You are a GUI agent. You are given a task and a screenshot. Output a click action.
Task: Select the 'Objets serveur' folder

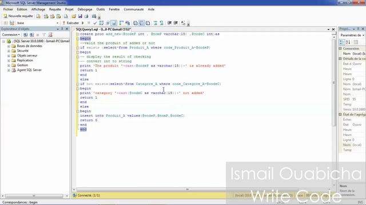[27, 56]
